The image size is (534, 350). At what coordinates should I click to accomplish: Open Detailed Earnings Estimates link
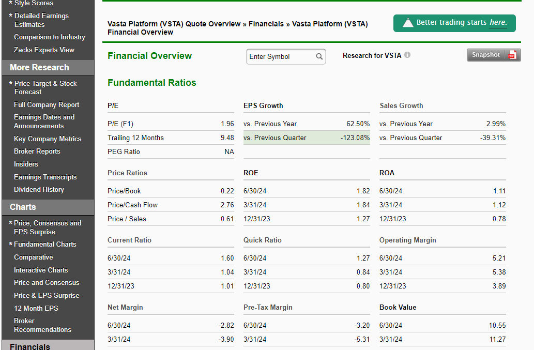[41, 20]
